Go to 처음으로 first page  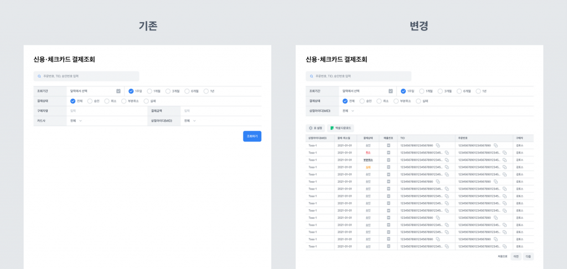tap(503, 256)
